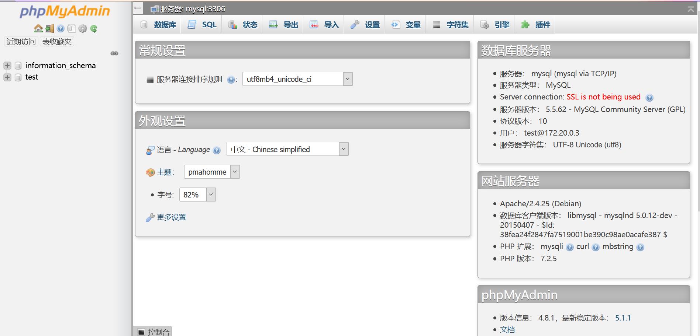Open the 更多设置 (More settings) link
The width and height of the screenshot is (700, 336).
171,217
